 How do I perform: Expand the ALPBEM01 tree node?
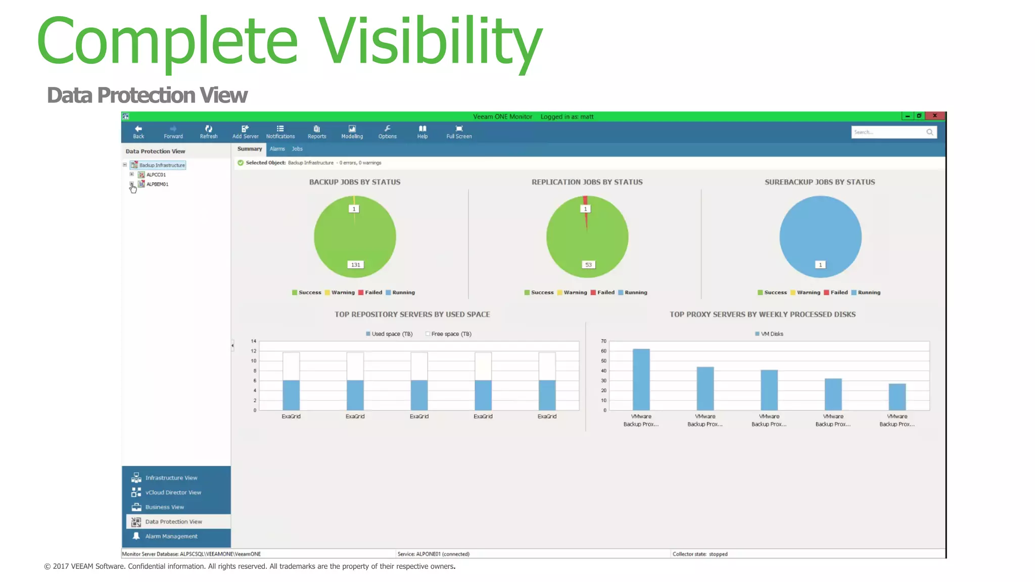click(132, 184)
